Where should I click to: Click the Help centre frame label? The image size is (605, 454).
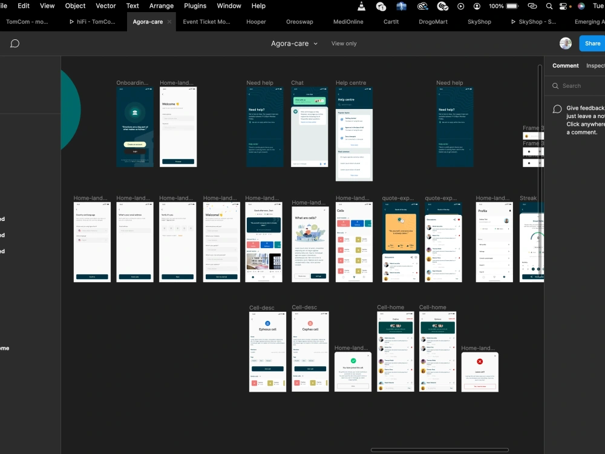coord(351,82)
